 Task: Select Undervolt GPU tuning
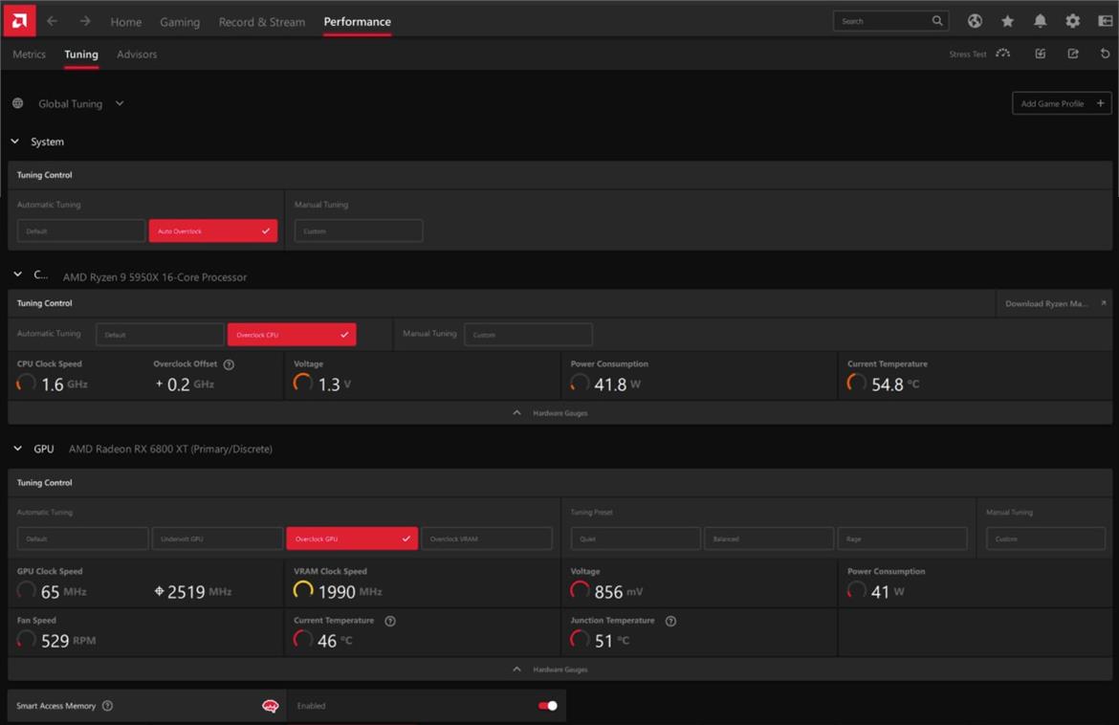click(x=217, y=538)
